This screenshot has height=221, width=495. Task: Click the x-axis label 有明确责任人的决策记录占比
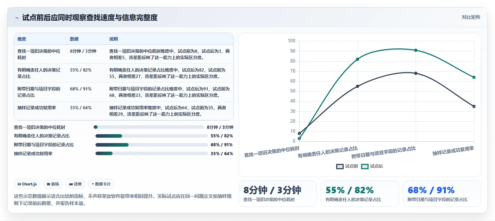click(x=328, y=152)
